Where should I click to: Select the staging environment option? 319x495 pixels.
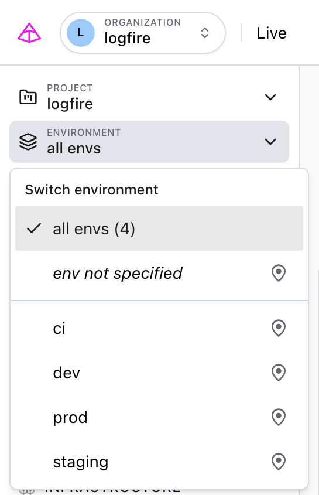click(159, 462)
